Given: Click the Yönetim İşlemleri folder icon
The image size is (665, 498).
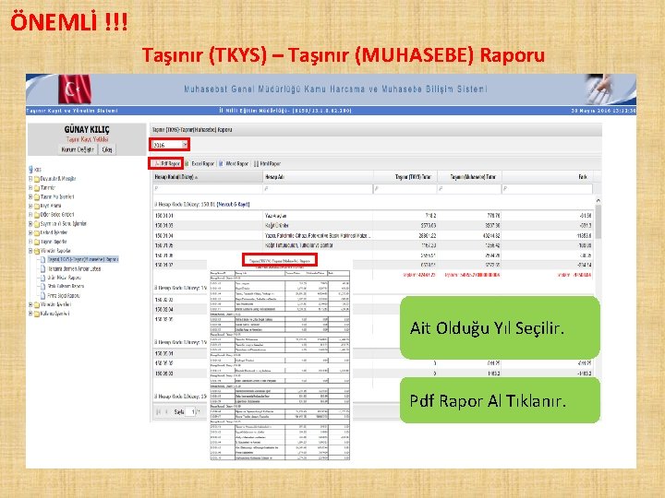Looking at the screenshot, I should coord(37,304).
